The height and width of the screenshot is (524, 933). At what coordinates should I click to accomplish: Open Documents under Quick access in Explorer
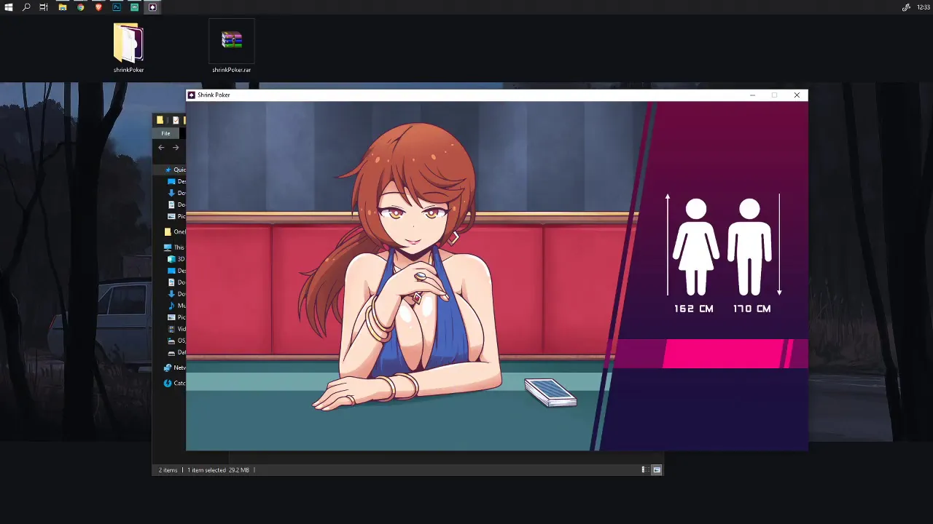[177, 205]
